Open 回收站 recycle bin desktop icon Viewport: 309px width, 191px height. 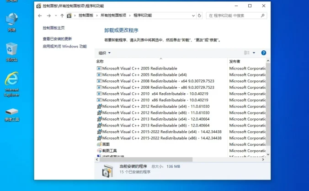click(12, 52)
